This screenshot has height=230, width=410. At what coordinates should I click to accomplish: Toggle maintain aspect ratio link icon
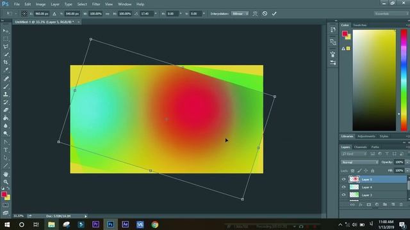108,13
